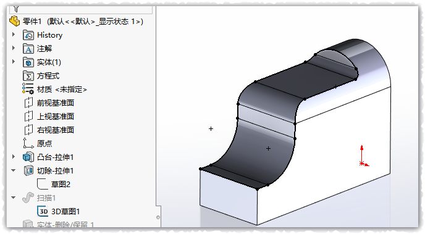425x234 pixels.
Task: Select the 右视基准面 plane icon
Action: [28, 130]
